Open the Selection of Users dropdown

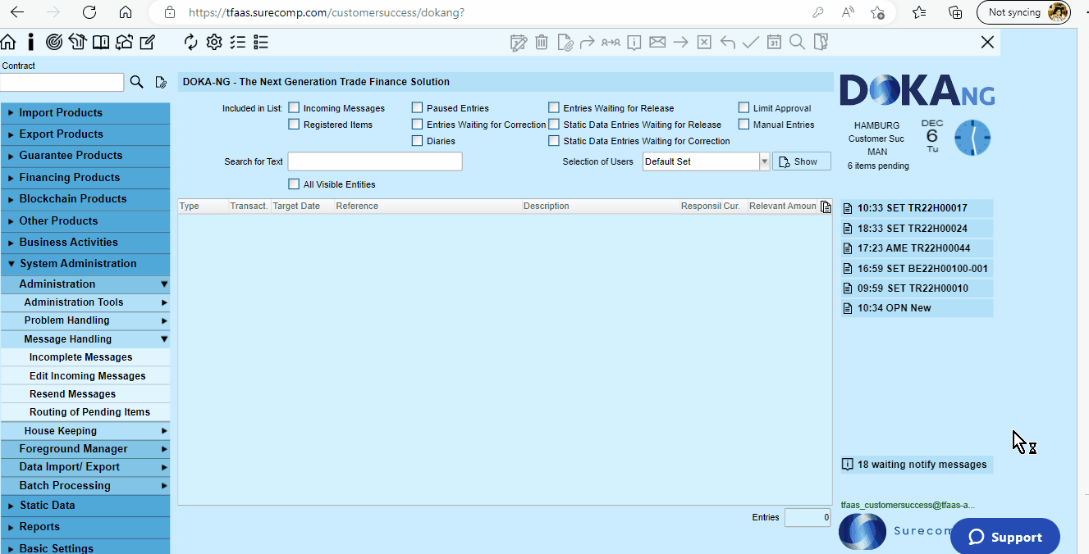764,161
